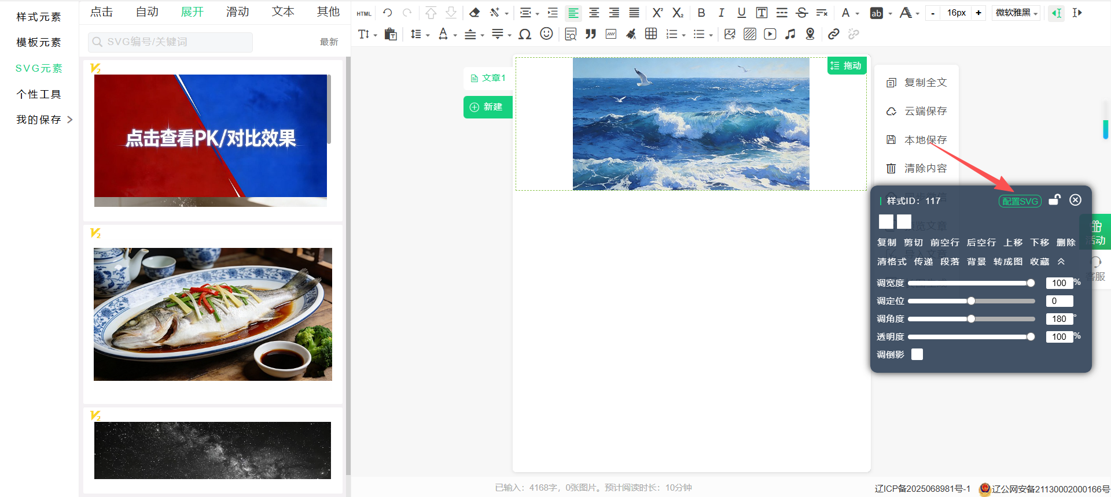Click the eraser clear-format icon
This screenshot has width=1111, height=497.
[x=474, y=13]
